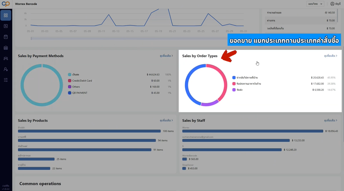
Task: Click the pink รับประทานอาหารในร้าน legend swatch
Action: [234, 84]
